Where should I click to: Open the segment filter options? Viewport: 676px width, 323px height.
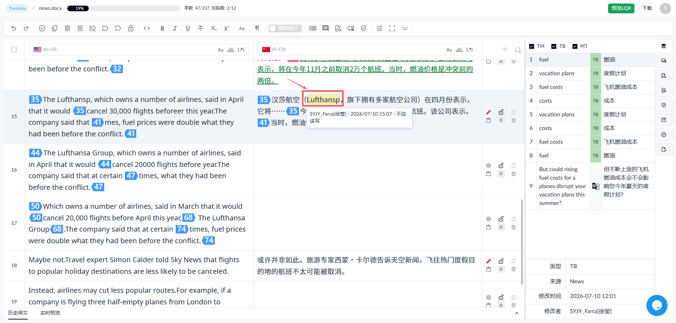(x=505, y=50)
